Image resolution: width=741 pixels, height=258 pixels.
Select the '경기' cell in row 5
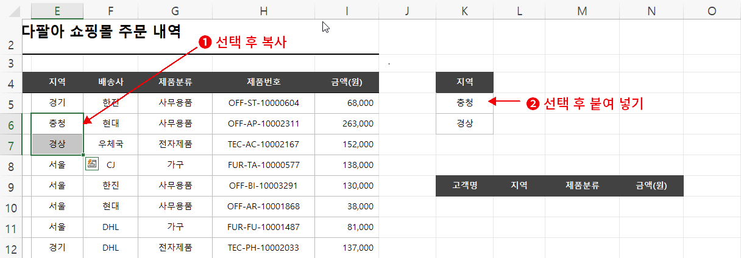click(57, 103)
